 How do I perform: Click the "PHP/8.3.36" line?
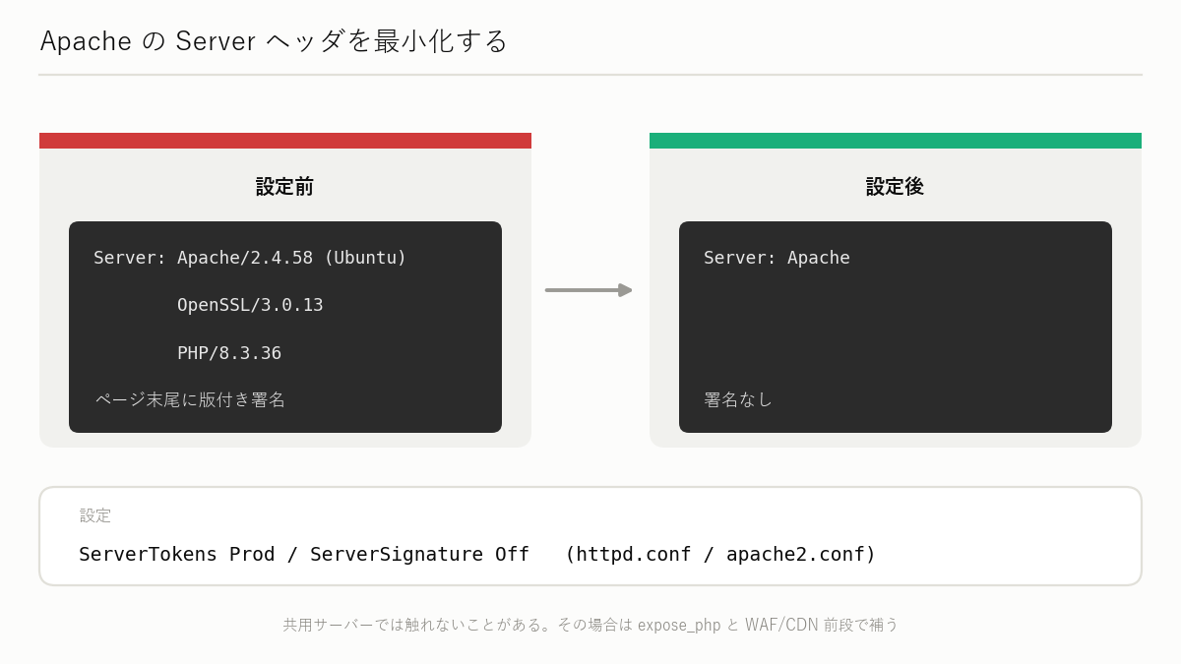point(229,353)
